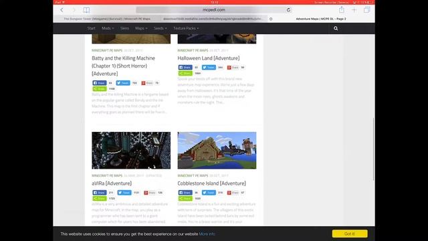Open Minecraft PE Maps category above Halloween Land
The height and width of the screenshot is (241, 428).
193,50
